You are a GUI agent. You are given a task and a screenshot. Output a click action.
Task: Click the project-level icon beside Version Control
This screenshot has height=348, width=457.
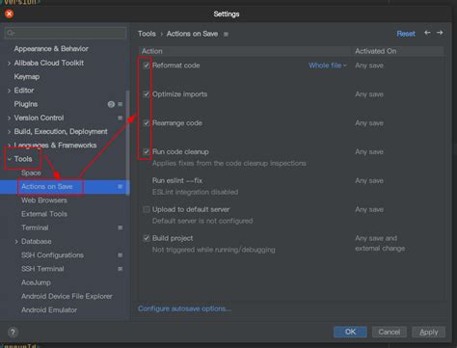click(x=120, y=118)
